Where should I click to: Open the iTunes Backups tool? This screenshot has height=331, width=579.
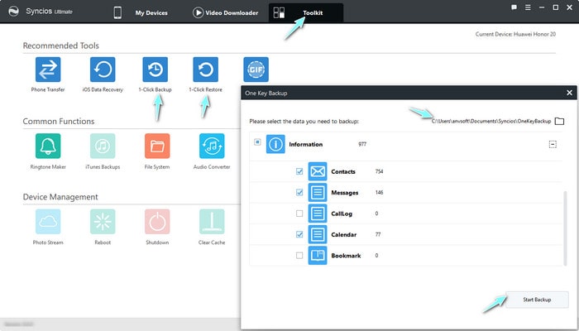pyautogui.click(x=103, y=146)
